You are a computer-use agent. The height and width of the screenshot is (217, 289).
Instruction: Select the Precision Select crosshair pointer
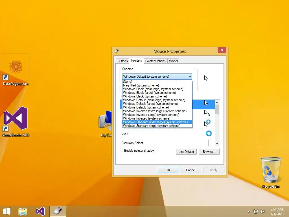tap(209, 143)
